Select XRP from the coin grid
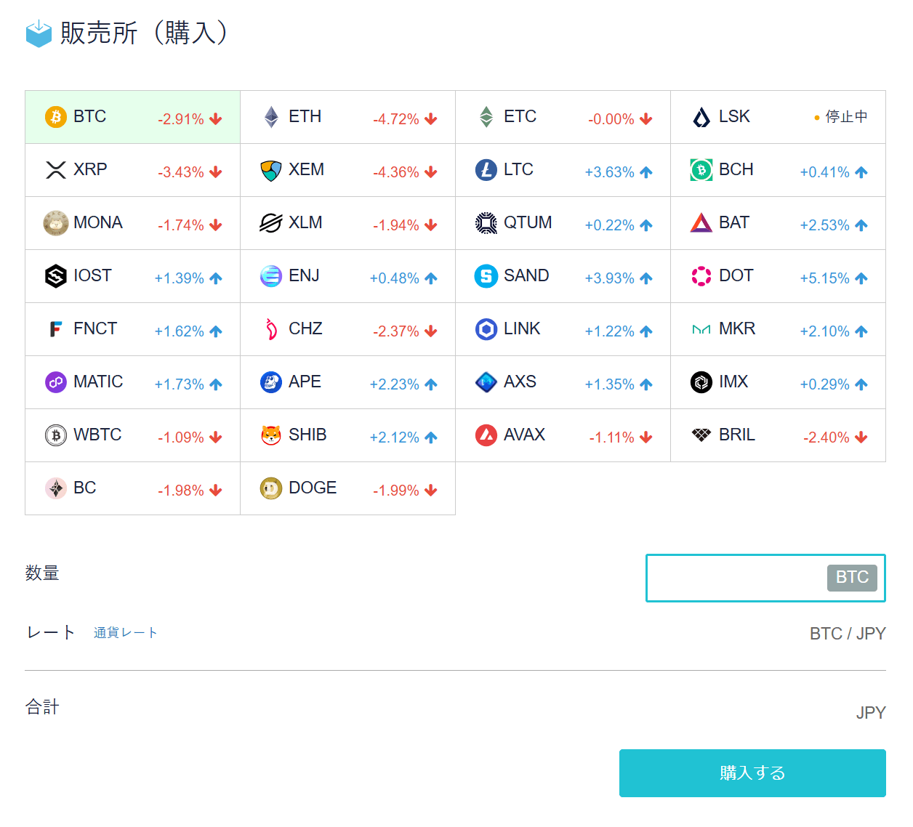This screenshot has width=913, height=827. click(132, 170)
